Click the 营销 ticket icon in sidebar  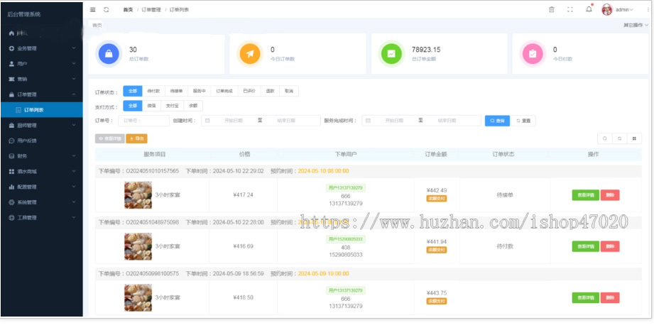tap(11, 79)
